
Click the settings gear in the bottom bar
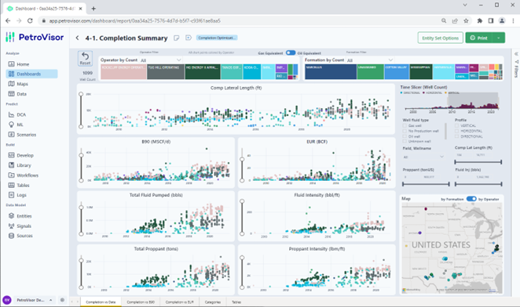(x=62, y=300)
